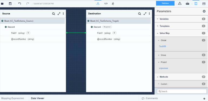Open the Destination panel kebab menu

[149, 14]
